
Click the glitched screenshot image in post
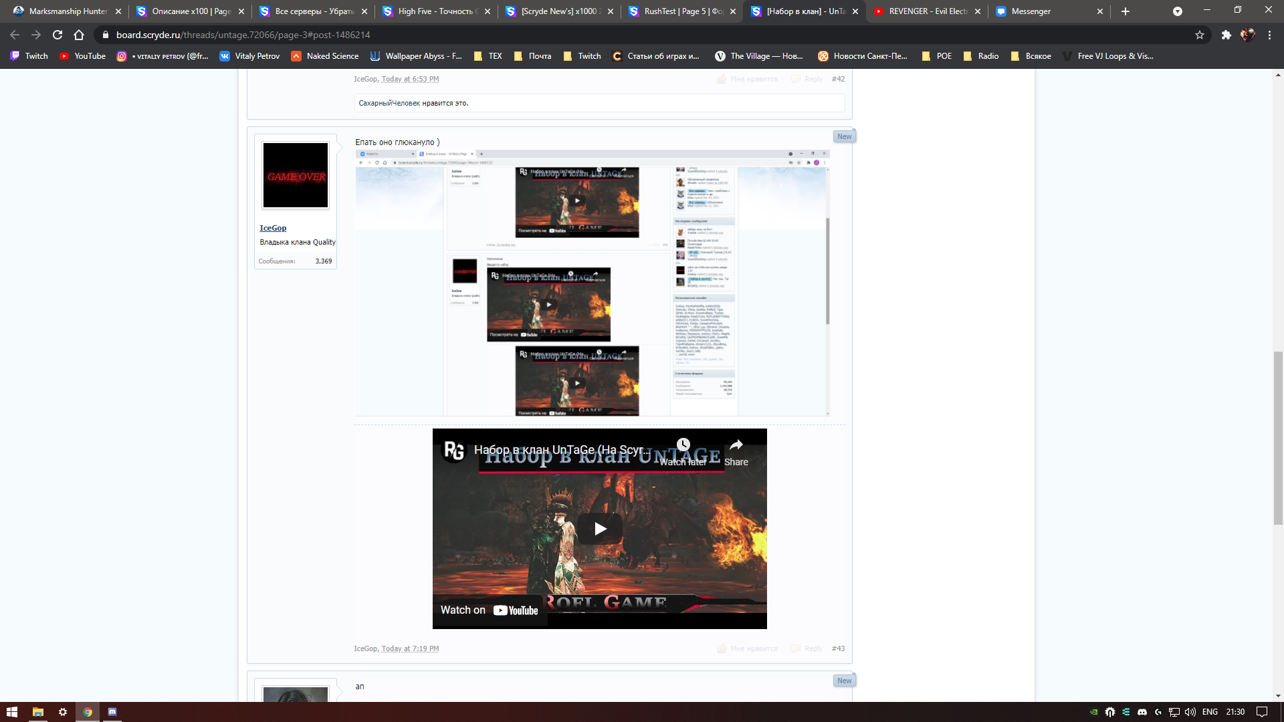(x=593, y=283)
